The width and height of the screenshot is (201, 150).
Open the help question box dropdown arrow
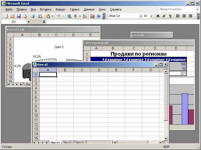tap(198, 9)
